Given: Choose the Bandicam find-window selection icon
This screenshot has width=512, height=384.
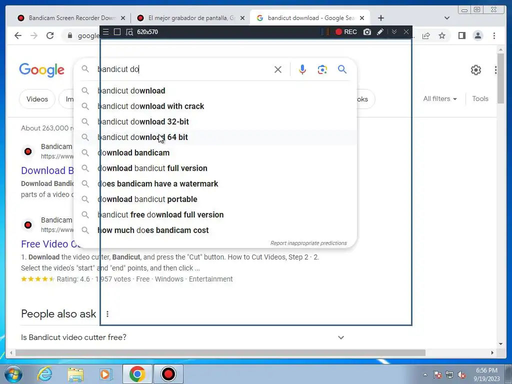Looking at the screenshot, I should pyautogui.click(x=129, y=32).
